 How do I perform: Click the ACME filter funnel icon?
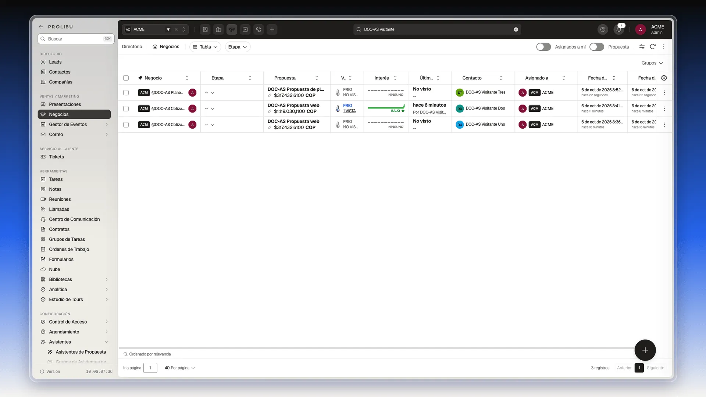click(168, 29)
